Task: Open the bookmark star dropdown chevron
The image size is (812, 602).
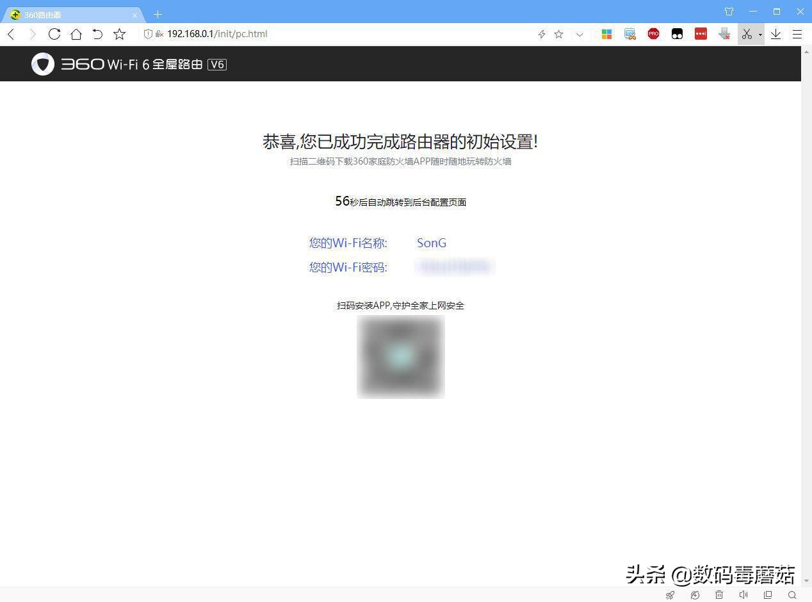Action: coord(580,34)
